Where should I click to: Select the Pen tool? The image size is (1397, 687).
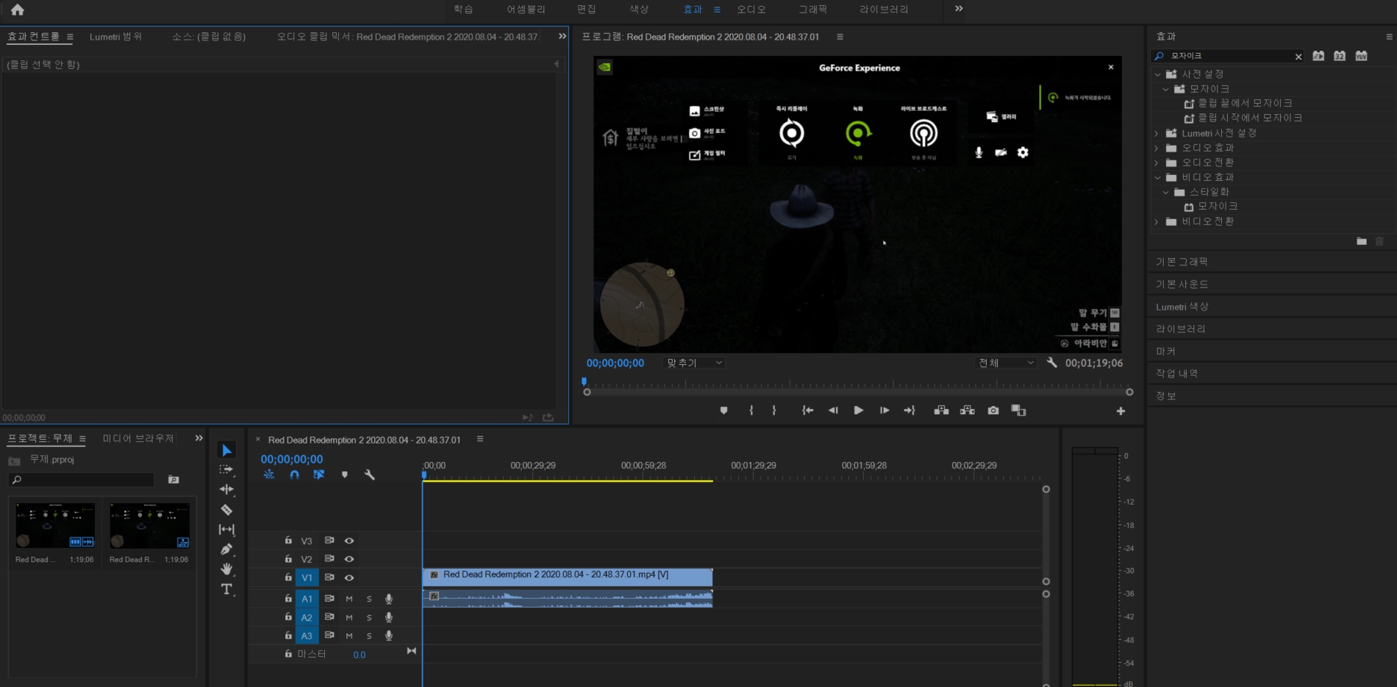[226, 549]
